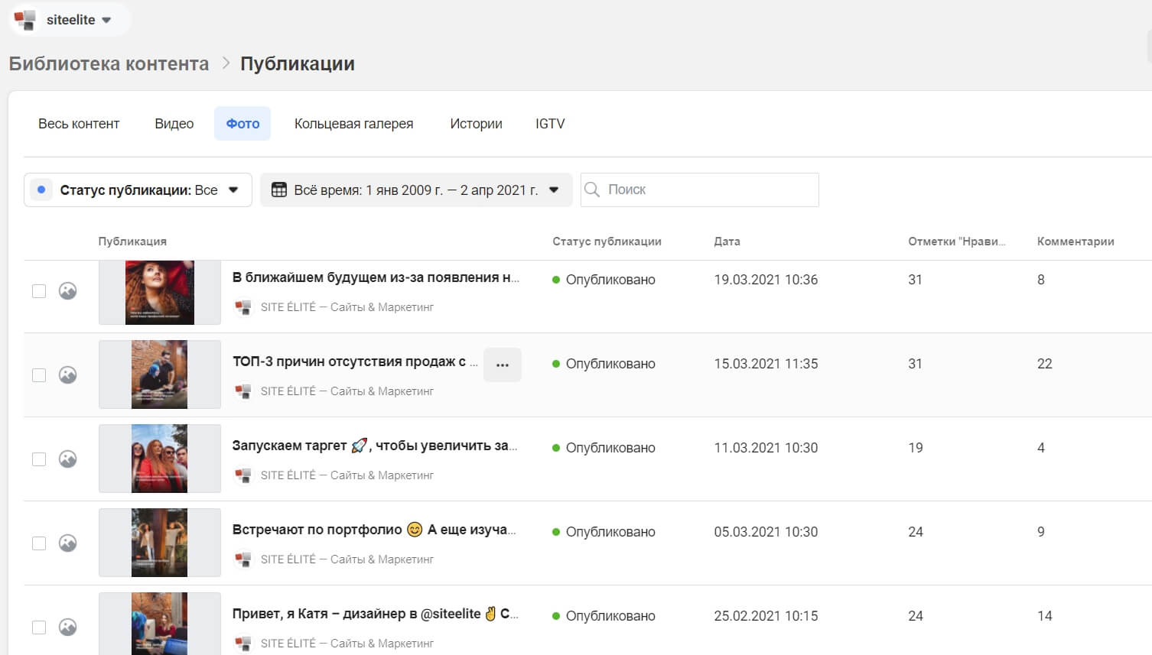Tick checkbox for the Привет, я Катя post
This screenshot has width=1152, height=655.
(x=39, y=627)
